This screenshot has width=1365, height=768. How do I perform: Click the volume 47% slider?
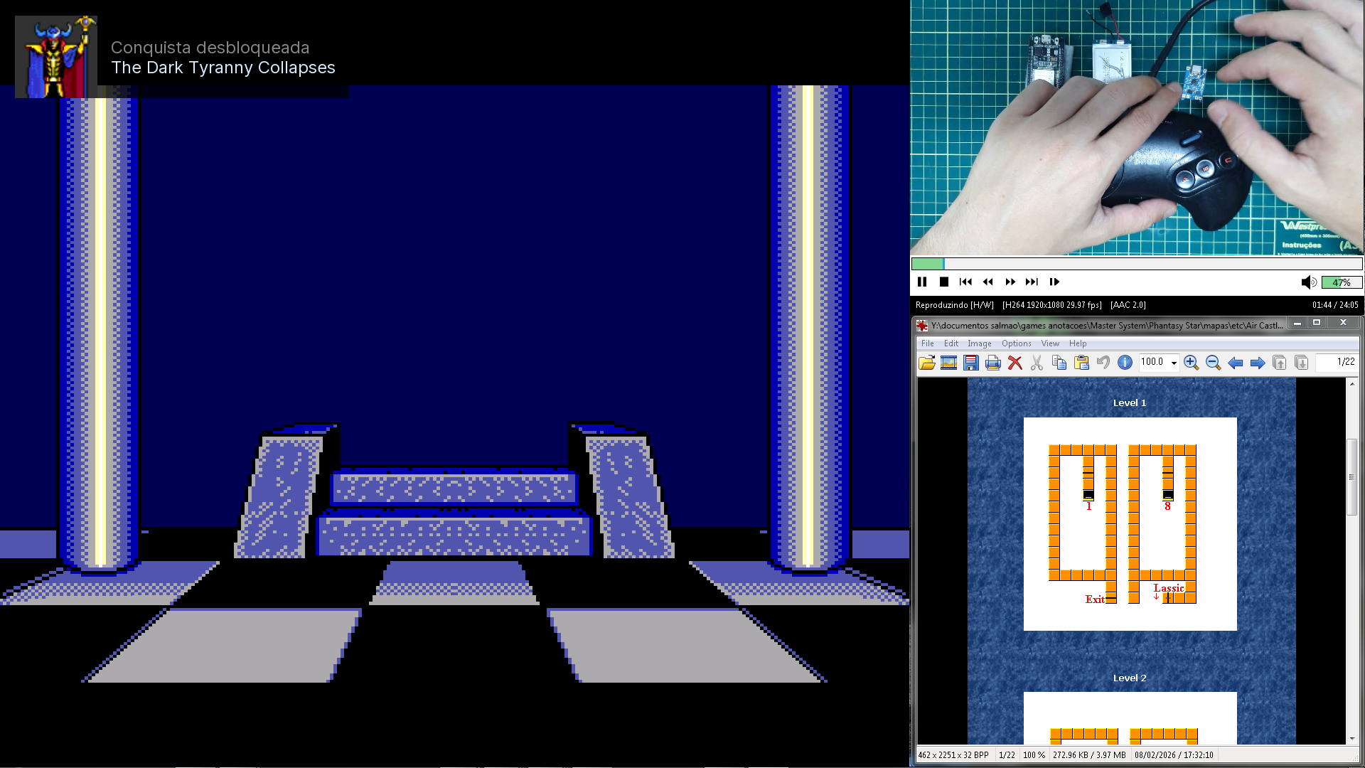pyautogui.click(x=1342, y=282)
